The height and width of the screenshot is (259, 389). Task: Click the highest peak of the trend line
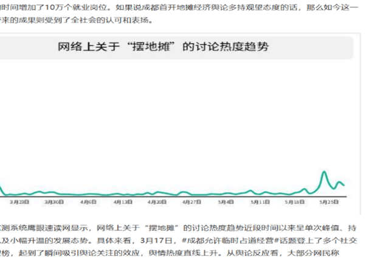(325, 173)
